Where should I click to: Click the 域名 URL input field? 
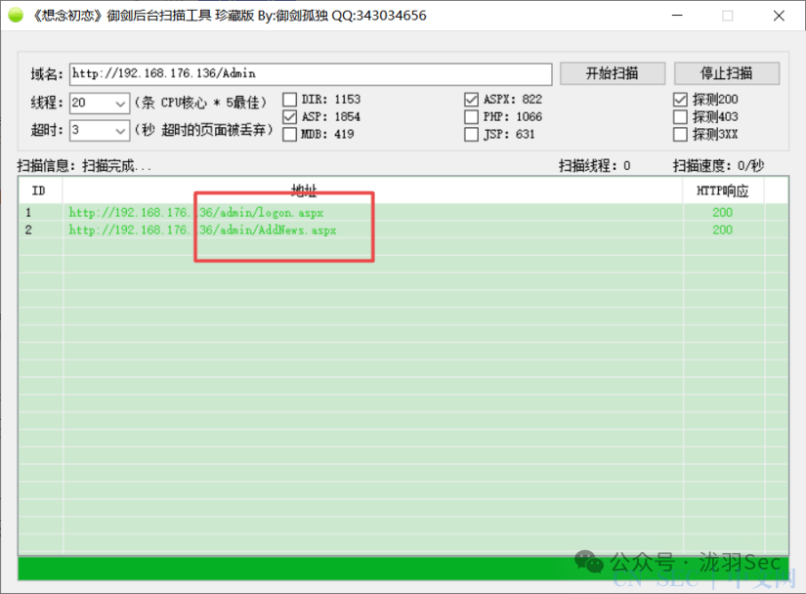(x=311, y=74)
